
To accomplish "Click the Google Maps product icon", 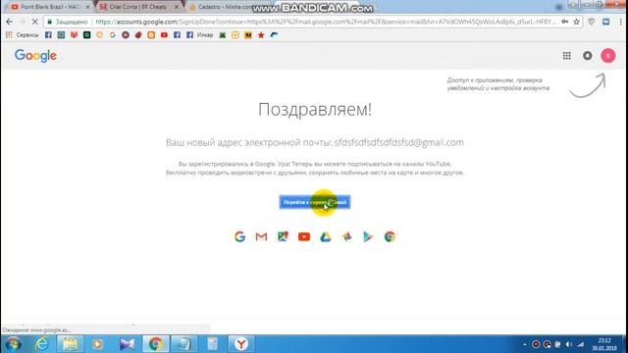I will pos(283,236).
